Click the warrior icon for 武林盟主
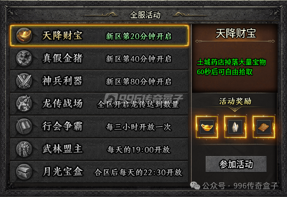The width and height of the screenshot is (287, 197). tap(24, 149)
